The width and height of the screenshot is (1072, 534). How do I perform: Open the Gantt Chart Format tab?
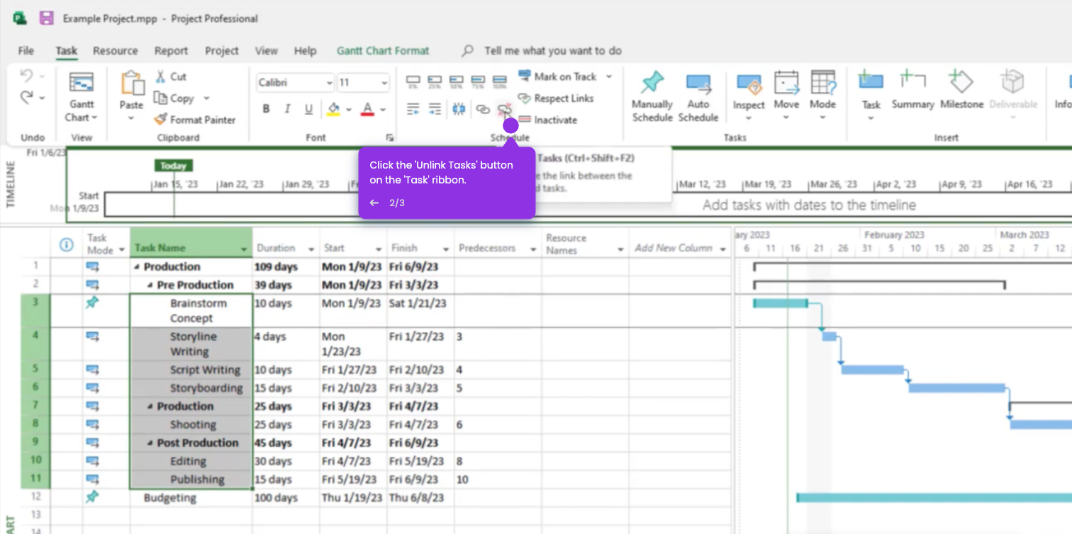(383, 51)
